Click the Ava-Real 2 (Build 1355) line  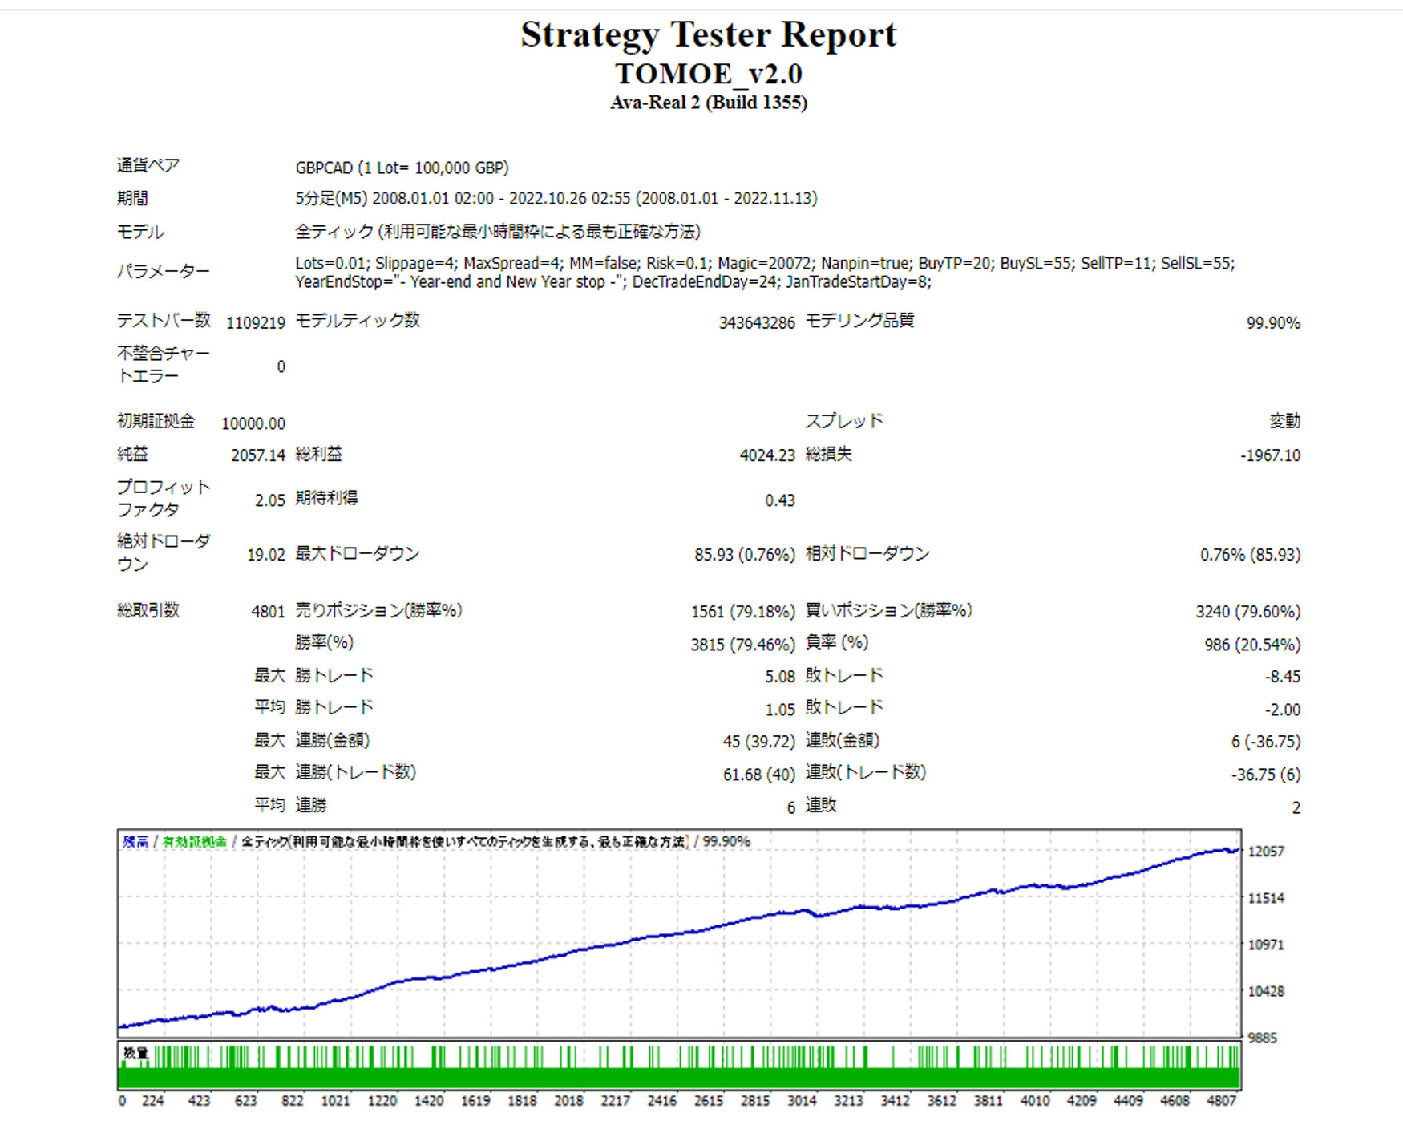click(709, 103)
